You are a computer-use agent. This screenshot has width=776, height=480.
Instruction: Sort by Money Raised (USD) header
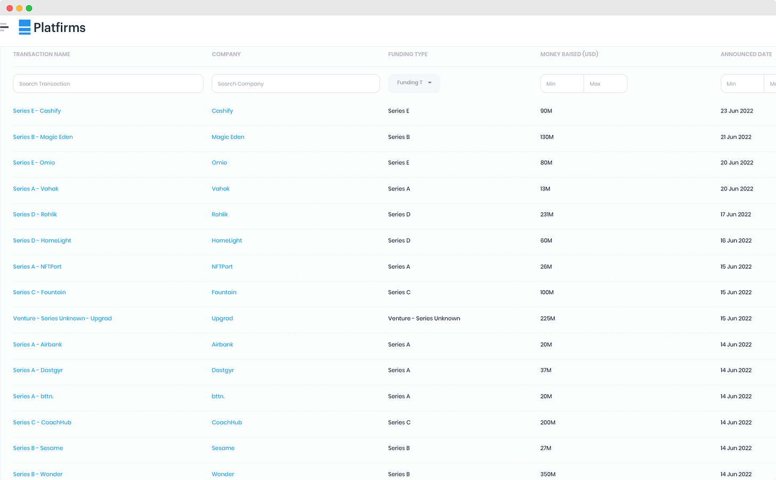click(x=569, y=54)
